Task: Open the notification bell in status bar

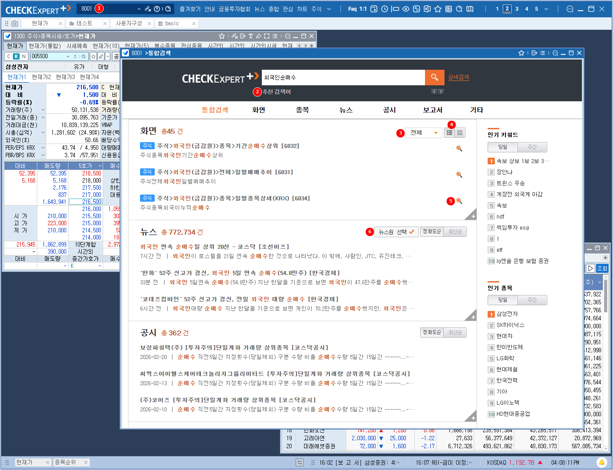Action: point(601,462)
